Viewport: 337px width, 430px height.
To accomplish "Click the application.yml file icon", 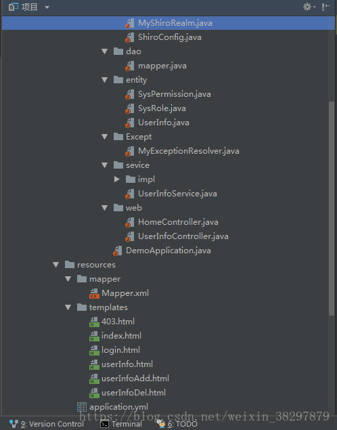I will (82, 407).
